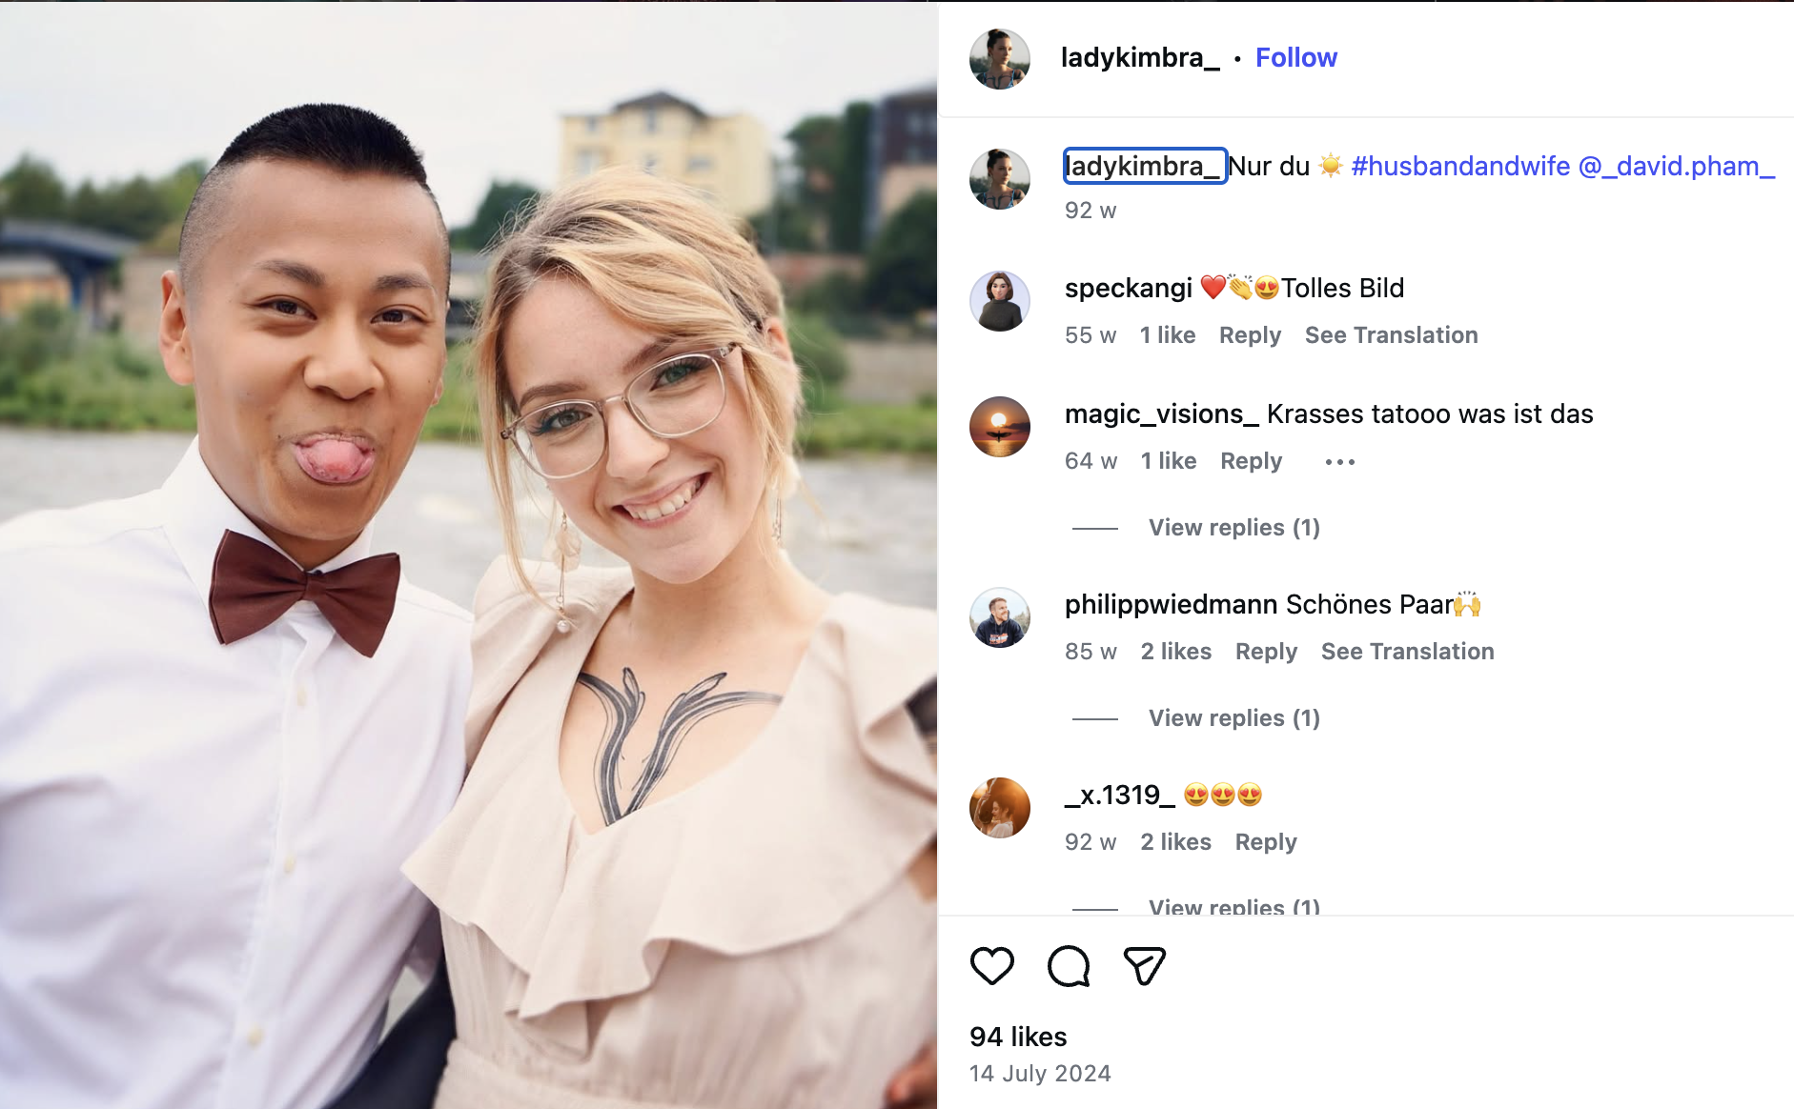Open philippwiedmann's profile avatar
Screen dimensions: 1794x1109
[x=1000, y=617]
